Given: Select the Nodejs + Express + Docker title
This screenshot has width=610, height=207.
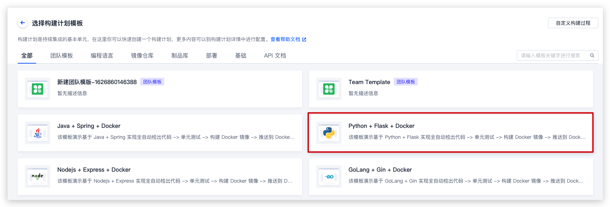Looking at the screenshot, I should [x=94, y=170].
